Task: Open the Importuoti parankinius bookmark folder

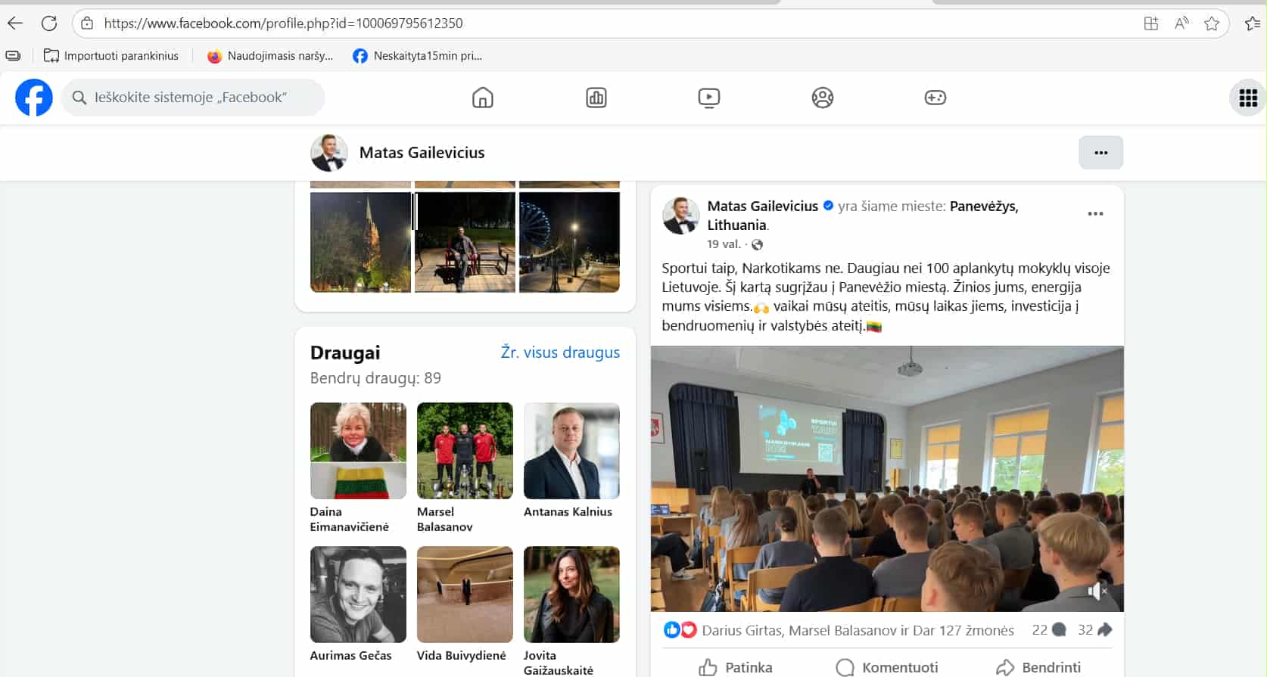Action: pyautogui.click(x=111, y=56)
